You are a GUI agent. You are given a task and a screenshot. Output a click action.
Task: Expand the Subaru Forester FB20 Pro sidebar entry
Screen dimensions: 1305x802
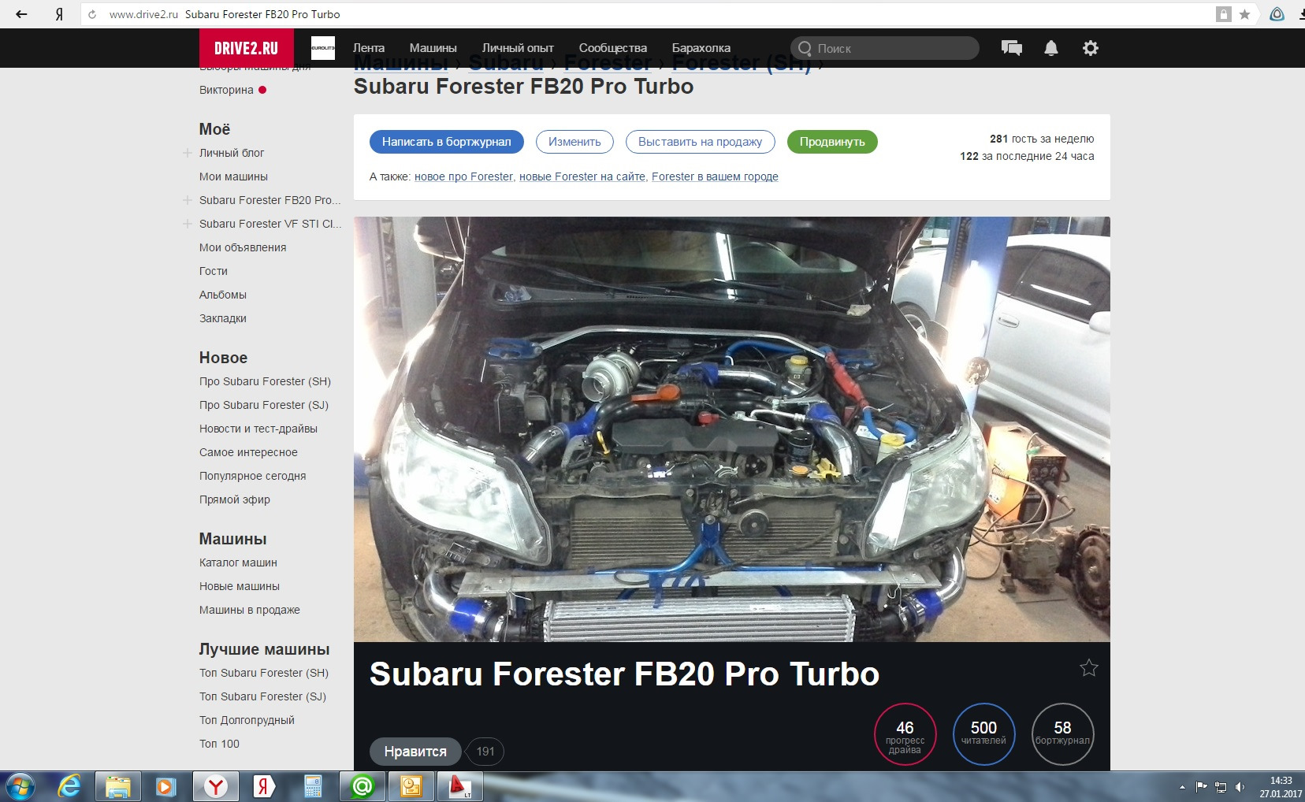coord(188,200)
